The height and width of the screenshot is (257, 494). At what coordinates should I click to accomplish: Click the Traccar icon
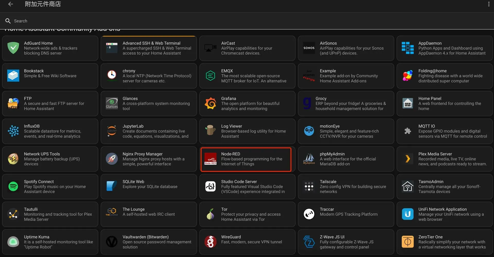309,214
